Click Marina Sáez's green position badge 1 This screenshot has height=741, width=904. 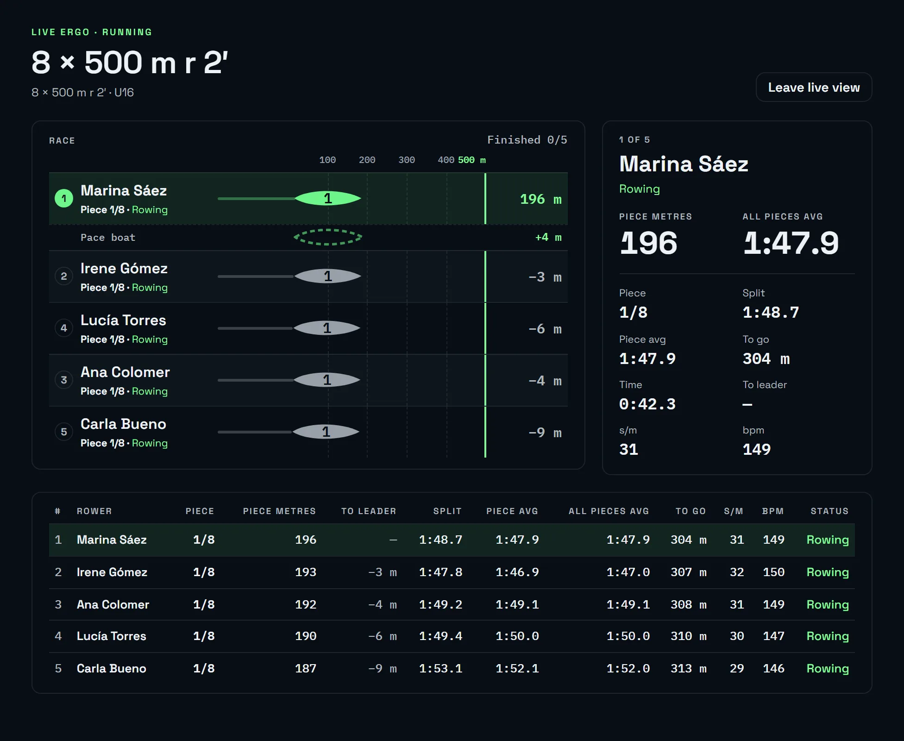[64, 199]
